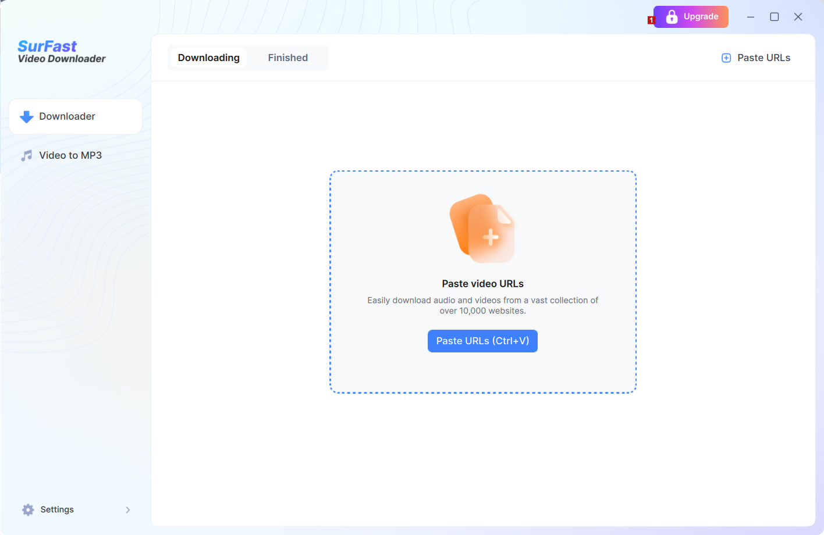
Task: Maximize the SurFast window
Action: point(775,17)
